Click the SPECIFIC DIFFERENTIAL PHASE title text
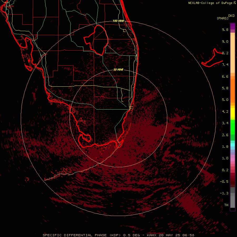Screen dimensions: 237x237 (75, 235)
